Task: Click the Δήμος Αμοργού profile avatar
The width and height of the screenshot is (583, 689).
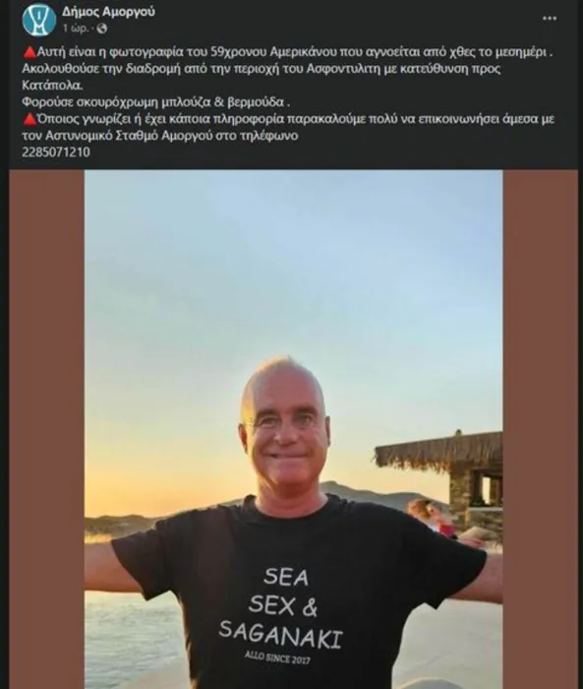Action: coord(38,20)
